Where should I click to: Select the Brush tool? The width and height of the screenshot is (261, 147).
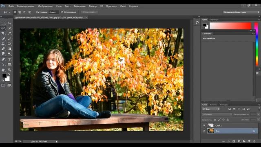pyautogui.click(x=9, y=39)
